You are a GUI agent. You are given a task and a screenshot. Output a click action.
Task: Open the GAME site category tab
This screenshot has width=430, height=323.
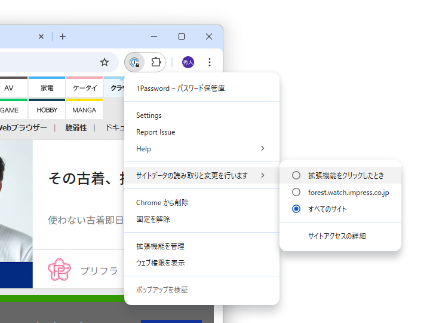pyautogui.click(x=13, y=109)
